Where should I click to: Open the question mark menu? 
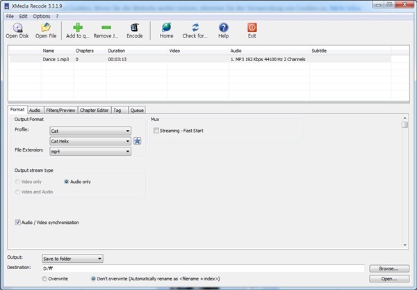(57, 16)
